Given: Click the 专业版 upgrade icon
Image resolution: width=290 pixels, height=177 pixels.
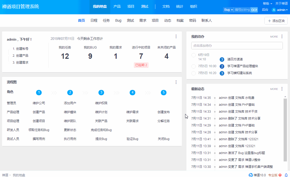Looking at the screenshot, I should click(x=280, y=175).
